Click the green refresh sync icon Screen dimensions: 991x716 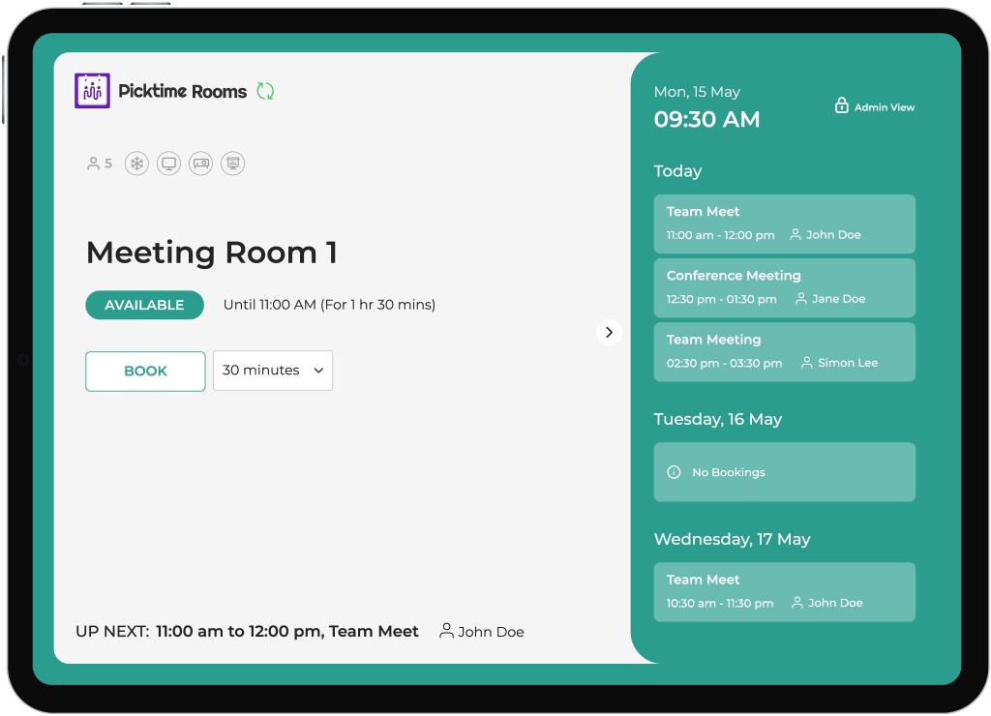[x=265, y=91]
